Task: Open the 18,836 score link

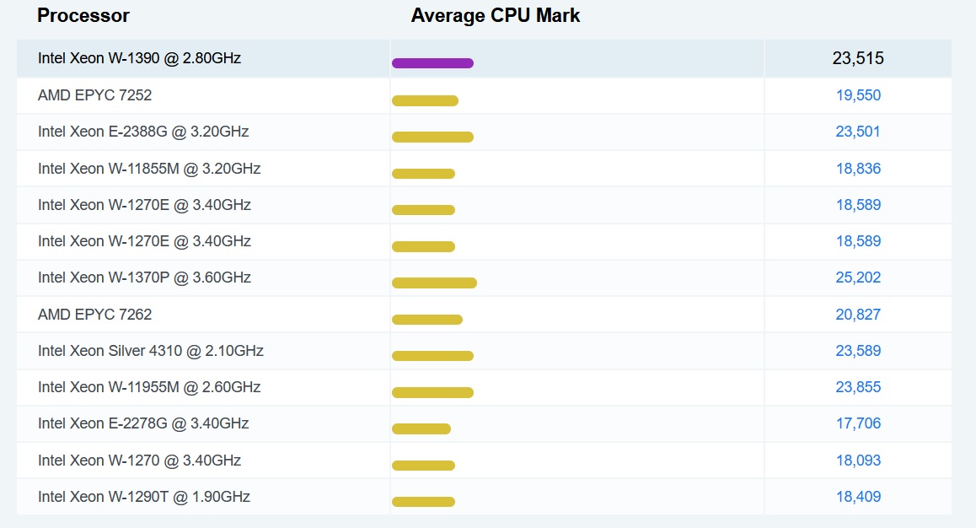Action: pyautogui.click(x=858, y=169)
